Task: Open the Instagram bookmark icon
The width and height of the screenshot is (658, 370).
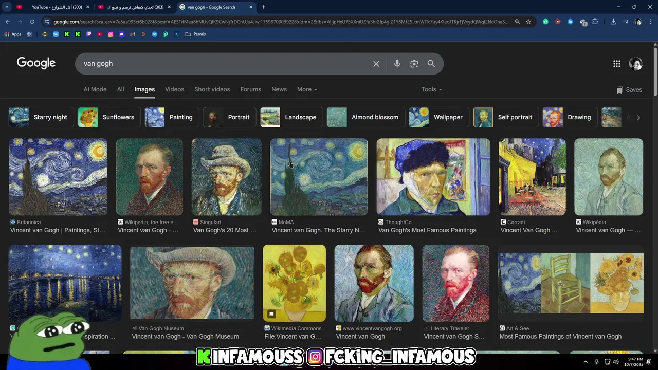Action: (x=111, y=34)
